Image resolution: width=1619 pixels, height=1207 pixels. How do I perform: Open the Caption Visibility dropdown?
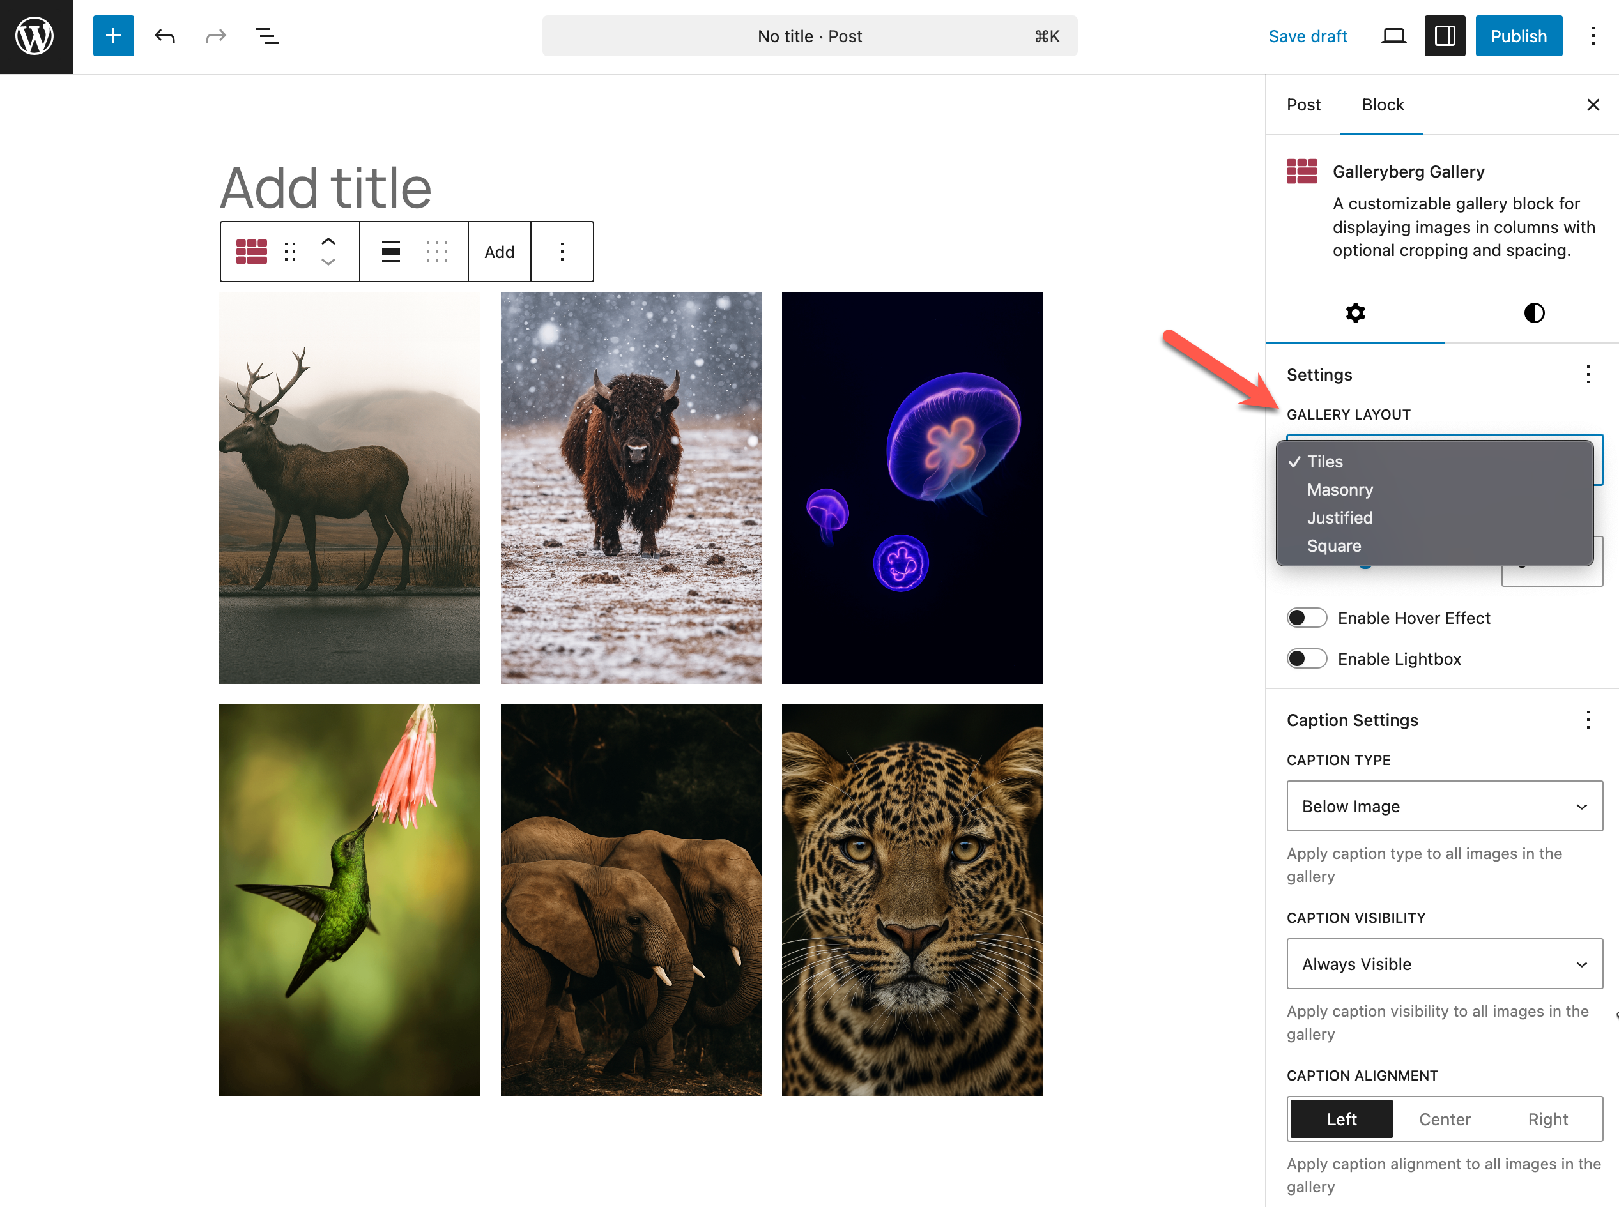point(1443,964)
